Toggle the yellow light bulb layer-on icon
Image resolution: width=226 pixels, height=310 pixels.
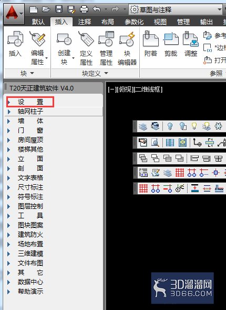click(194, 126)
